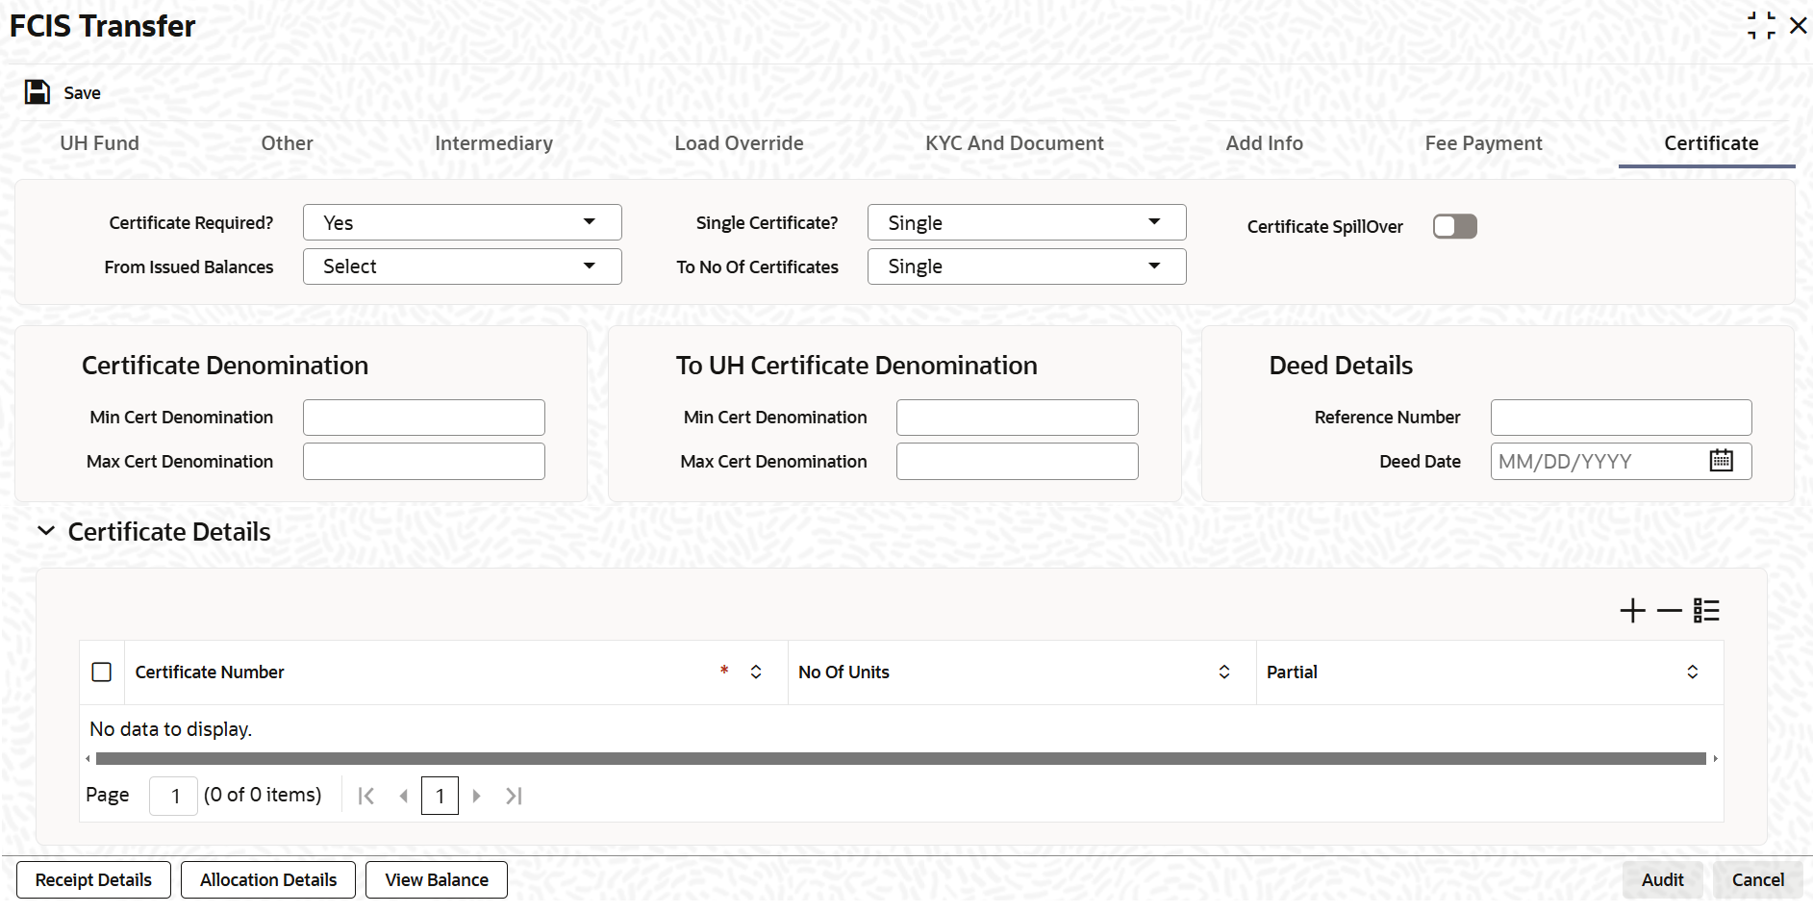Switch to the Other tab
The height and width of the screenshot is (913, 1813).
pyautogui.click(x=288, y=143)
